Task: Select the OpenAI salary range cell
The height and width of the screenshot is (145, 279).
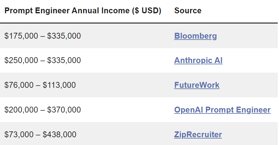Action: coord(43,110)
